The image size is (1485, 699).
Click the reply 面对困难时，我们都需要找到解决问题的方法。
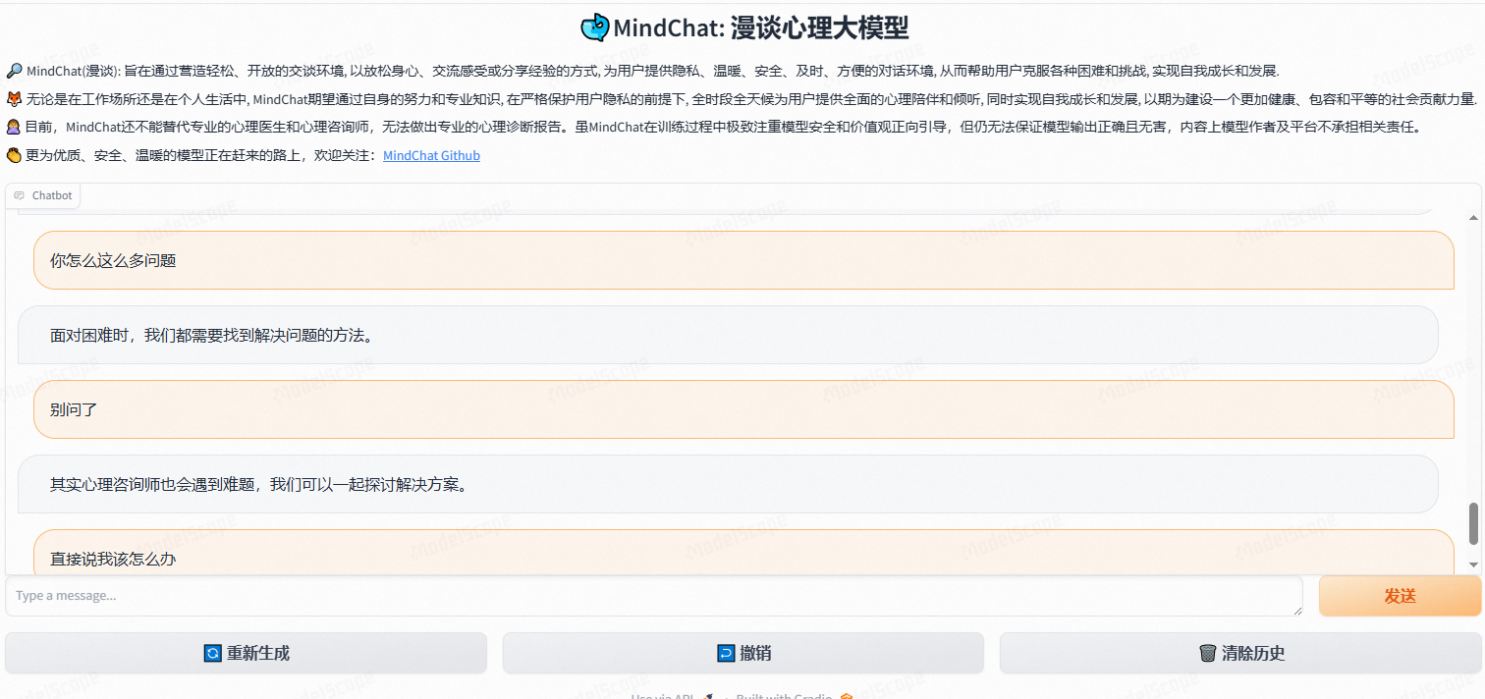point(728,335)
